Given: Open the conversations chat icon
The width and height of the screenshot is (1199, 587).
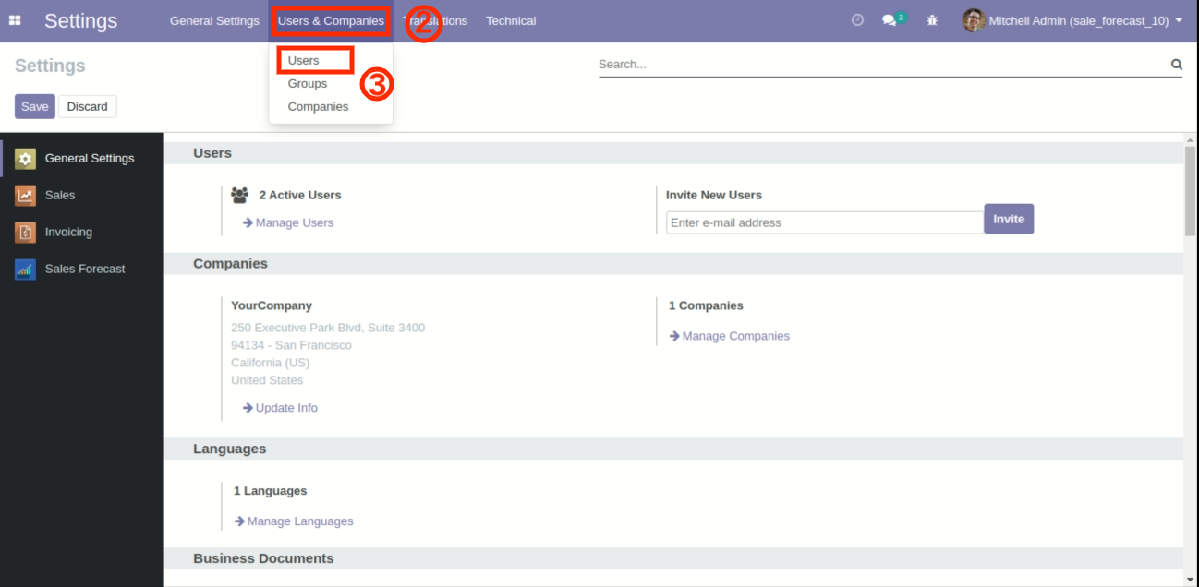Looking at the screenshot, I should (x=890, y=20).
